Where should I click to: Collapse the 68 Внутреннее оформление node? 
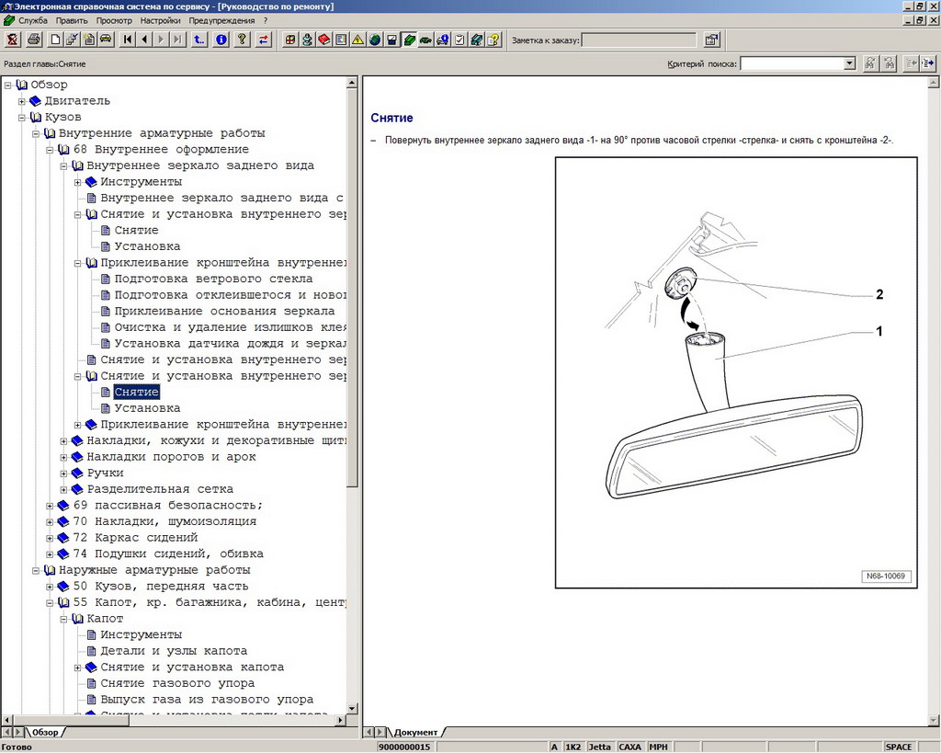click(x=50, y=150)
